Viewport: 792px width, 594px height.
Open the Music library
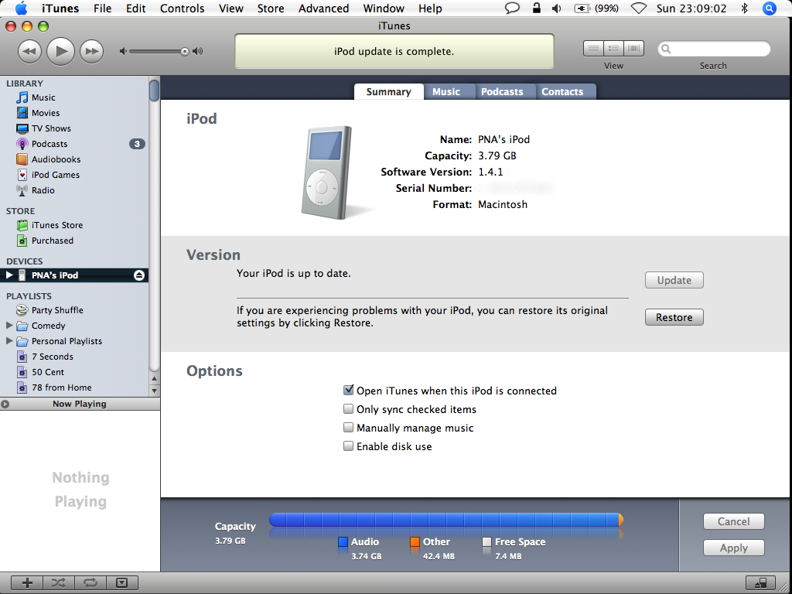[43, 97]
